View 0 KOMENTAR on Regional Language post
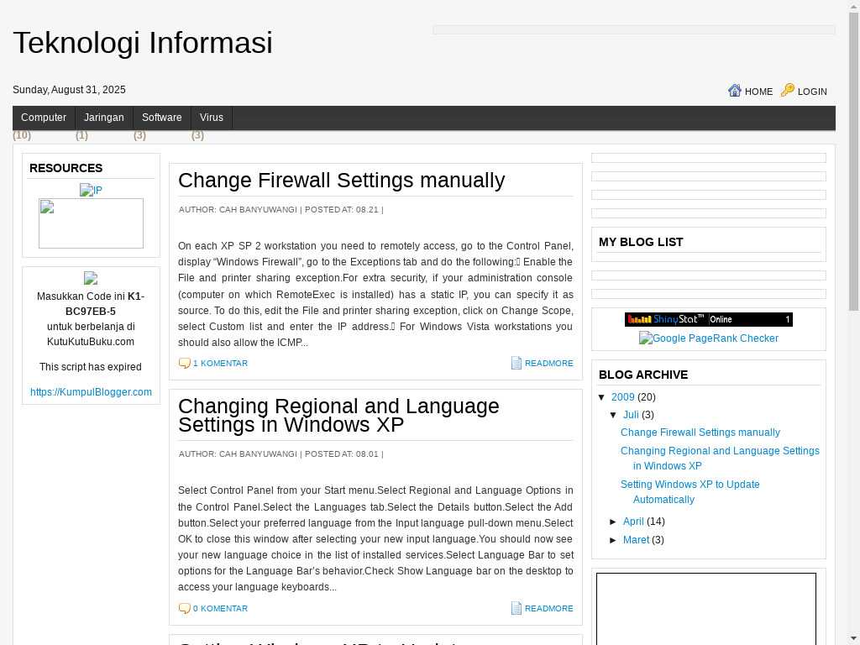Image resolution: width=860 pixels, height=645 pixels. 221,608
